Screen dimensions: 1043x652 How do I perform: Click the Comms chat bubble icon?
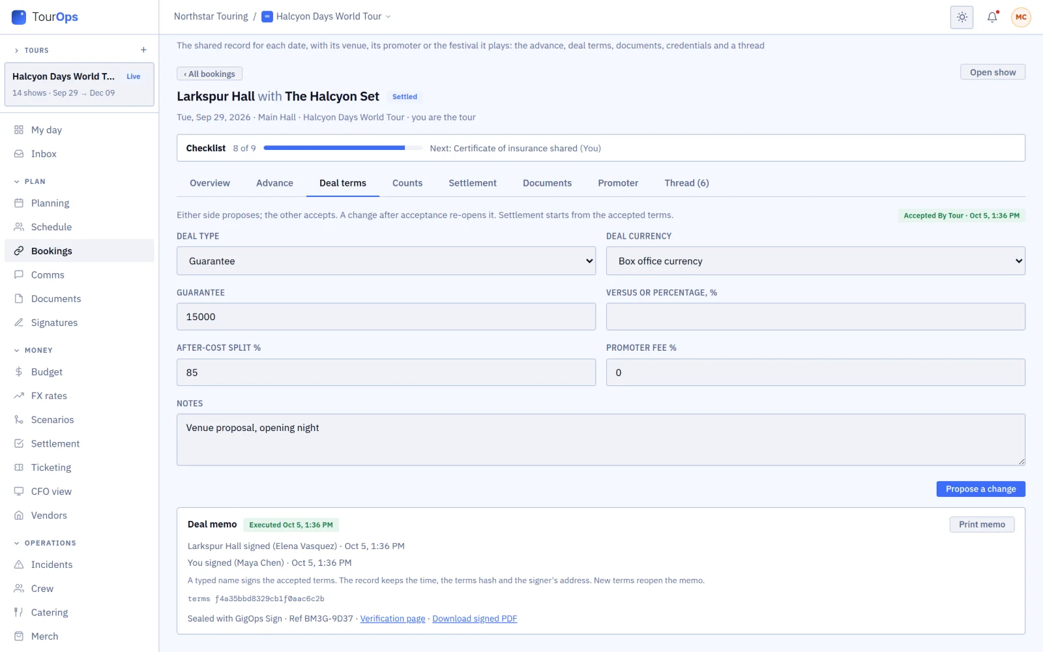tap(19, 275)
